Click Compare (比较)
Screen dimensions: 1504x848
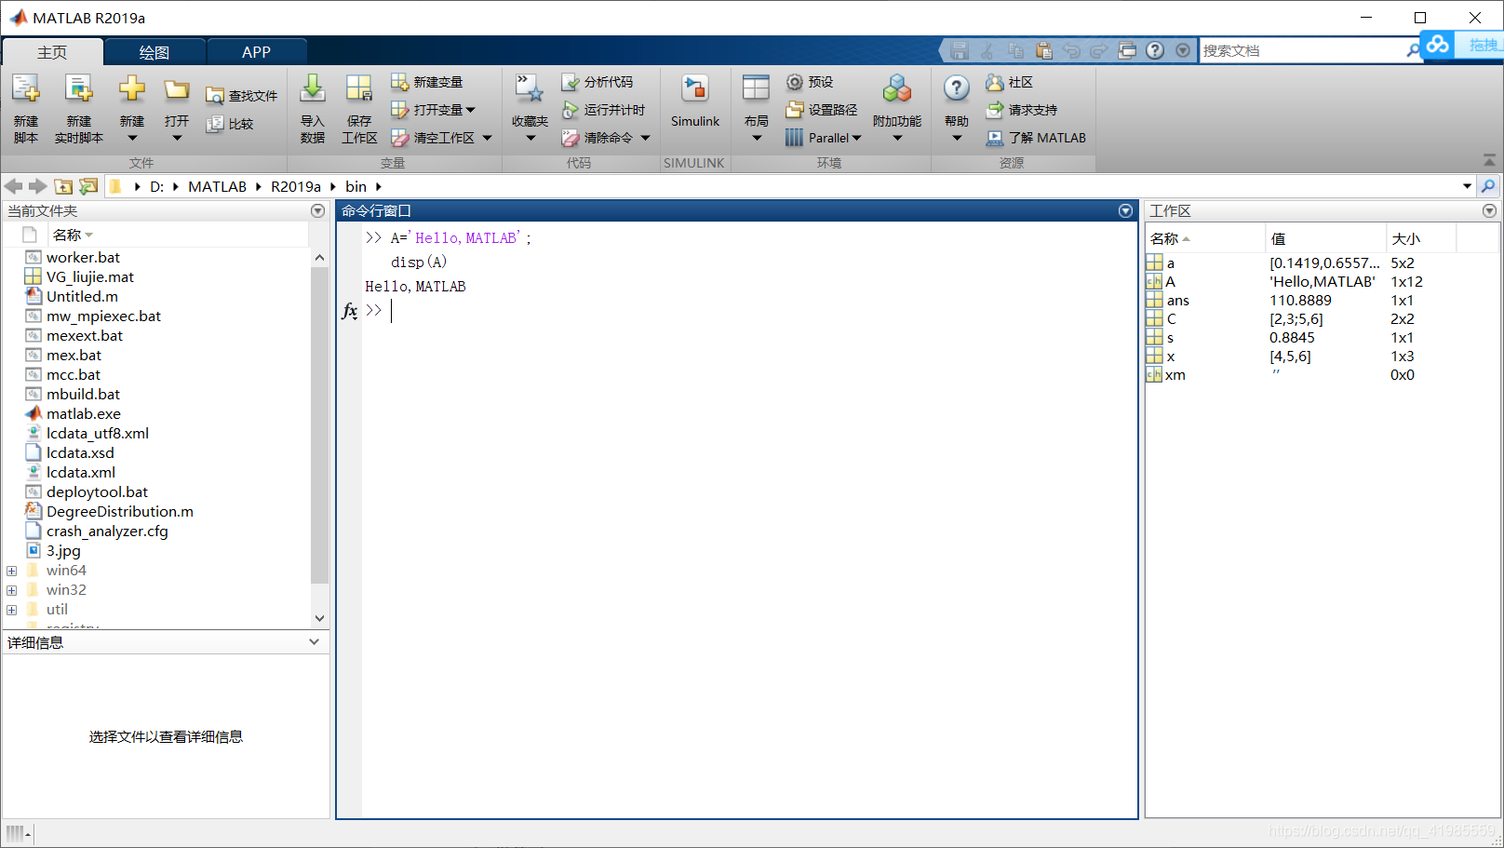(230, 124)
